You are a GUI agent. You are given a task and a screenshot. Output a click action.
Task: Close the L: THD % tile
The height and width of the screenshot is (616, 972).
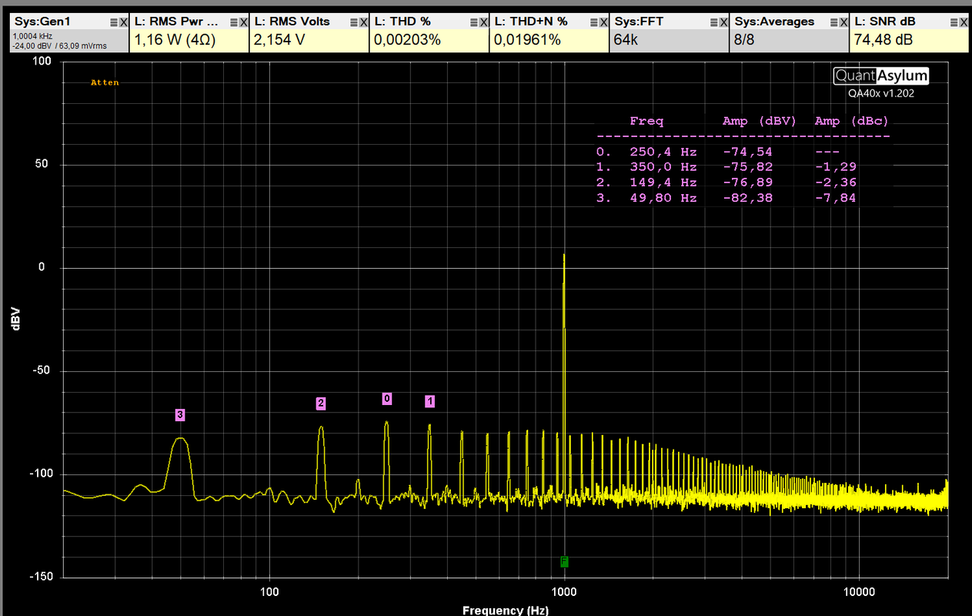pyautogui.click(x=483, y=22)
